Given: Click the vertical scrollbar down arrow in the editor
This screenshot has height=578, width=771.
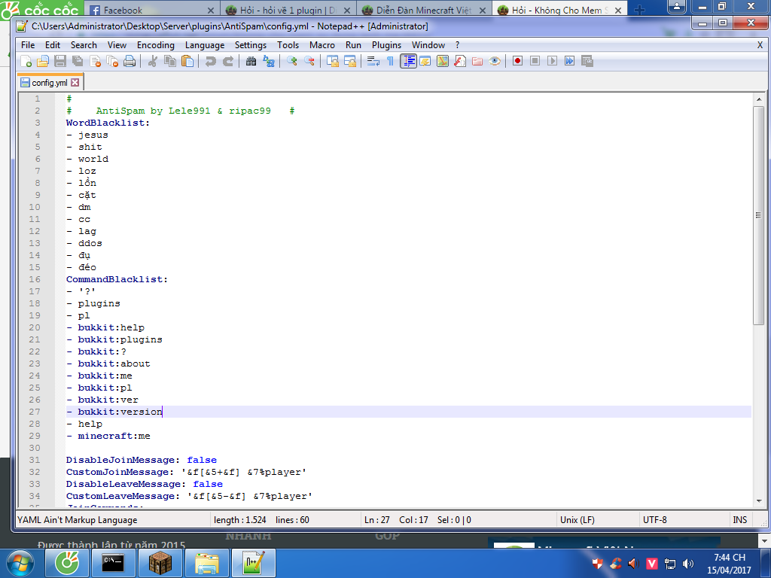Looking at the screenshot, I should click(759, 502).
